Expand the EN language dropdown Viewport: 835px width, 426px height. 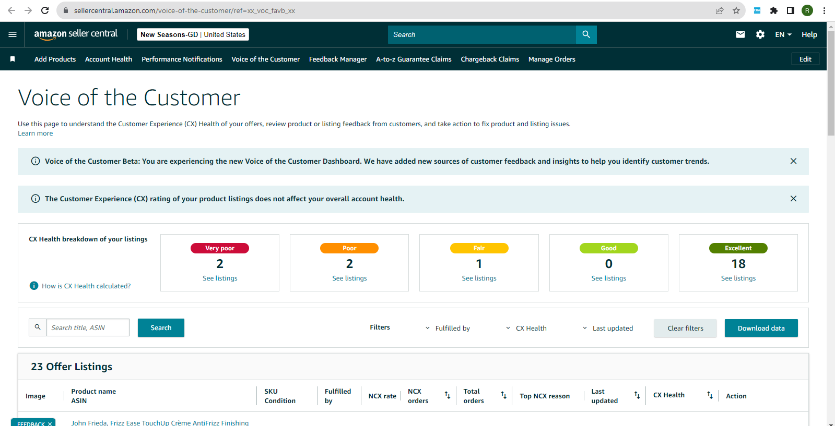pos(783,34)
